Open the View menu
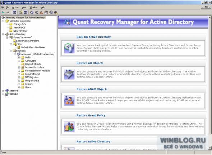The image size is (212, 155). [x=24, y=7]
